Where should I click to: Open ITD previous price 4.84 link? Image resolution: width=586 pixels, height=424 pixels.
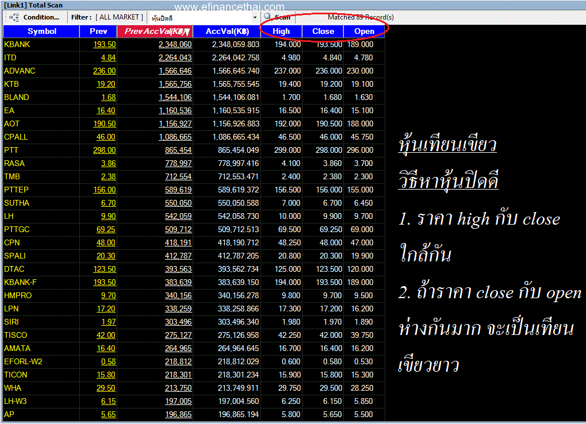pyautogui.click(x=108, y=58)
